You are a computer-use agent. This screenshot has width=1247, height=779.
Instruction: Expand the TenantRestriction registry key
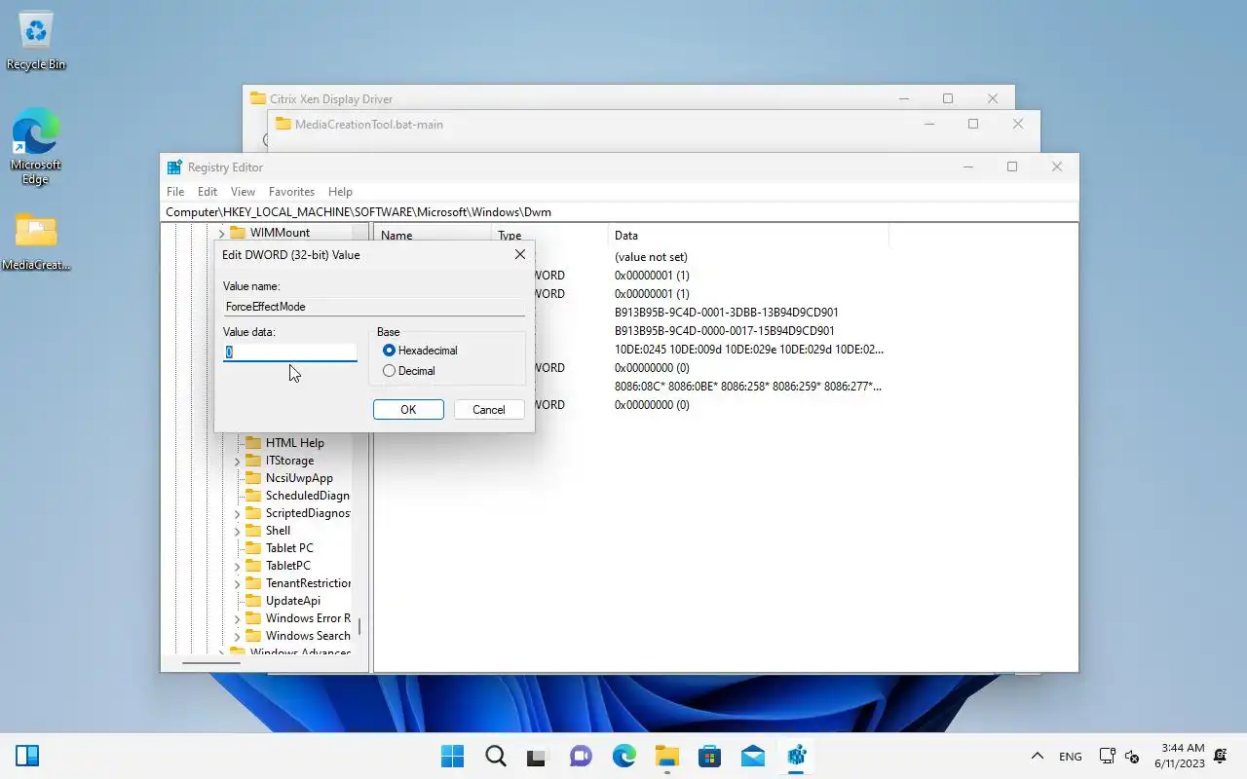tap(237, 583)
